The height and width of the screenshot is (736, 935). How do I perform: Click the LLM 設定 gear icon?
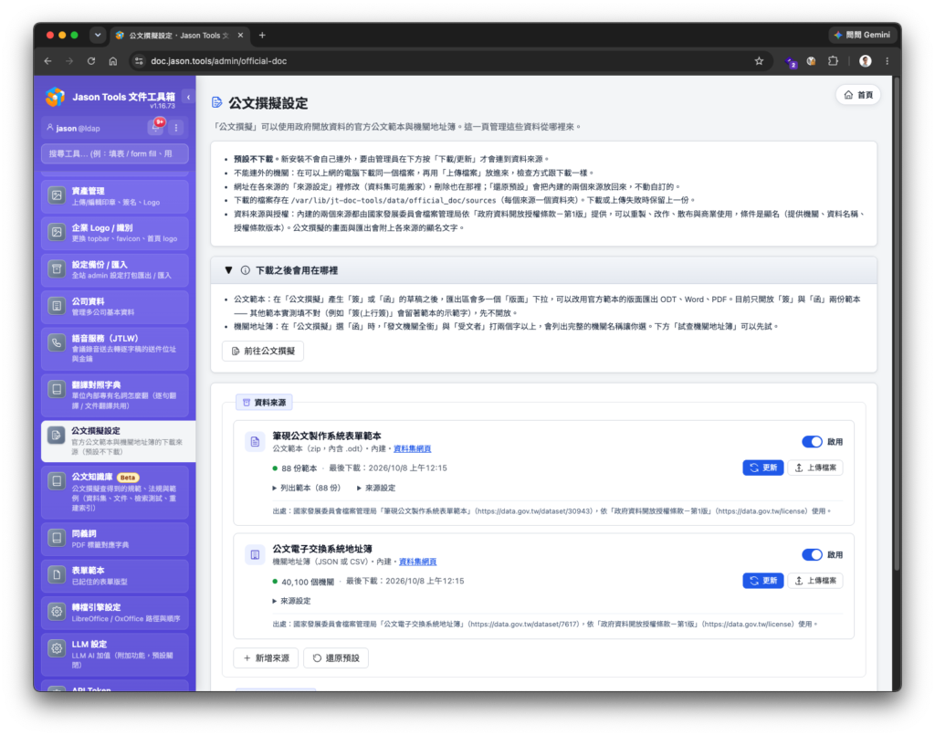(57, 648)
